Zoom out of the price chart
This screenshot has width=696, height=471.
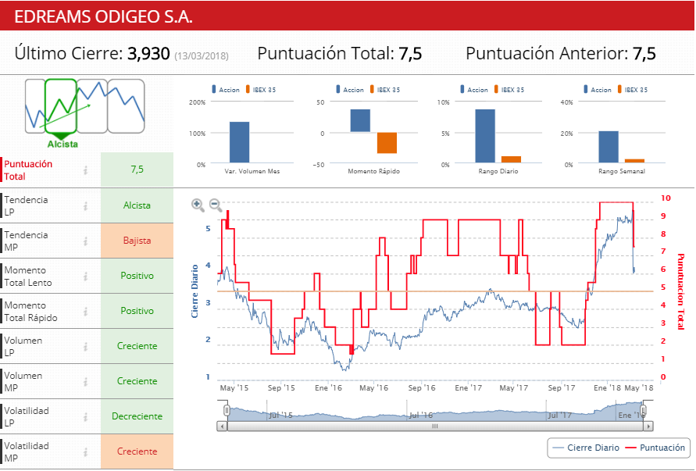[x=216, y=205]
